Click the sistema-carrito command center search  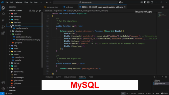pos(85,2)
